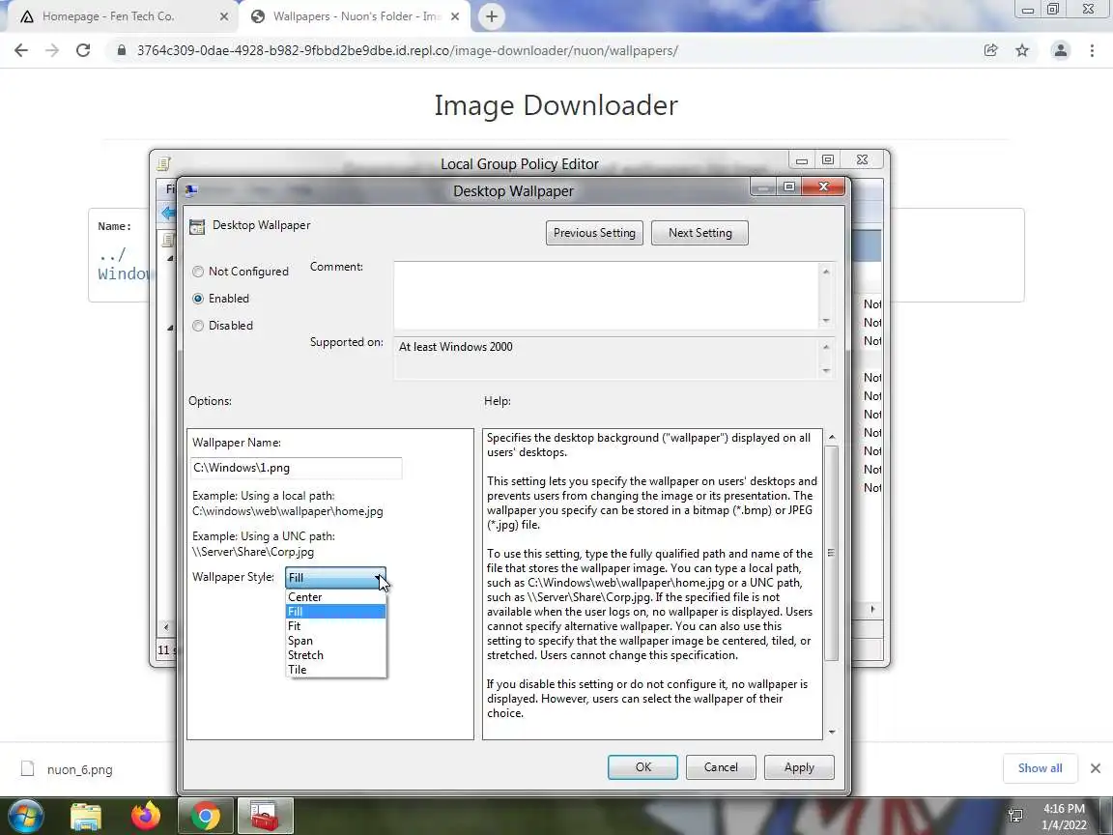Apply the wallpaper policy settings
1113x835 pixels.
(799, 766)
